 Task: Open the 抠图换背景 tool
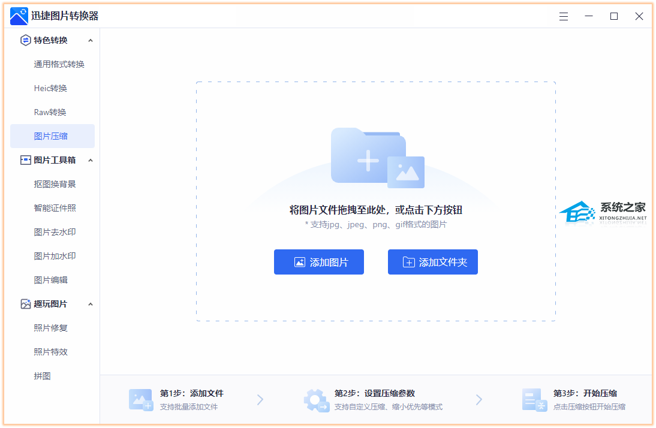pyautogui.click(x=52, y=184)
